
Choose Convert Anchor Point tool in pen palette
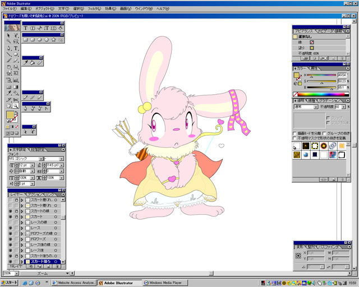click(x=47, y=109)
